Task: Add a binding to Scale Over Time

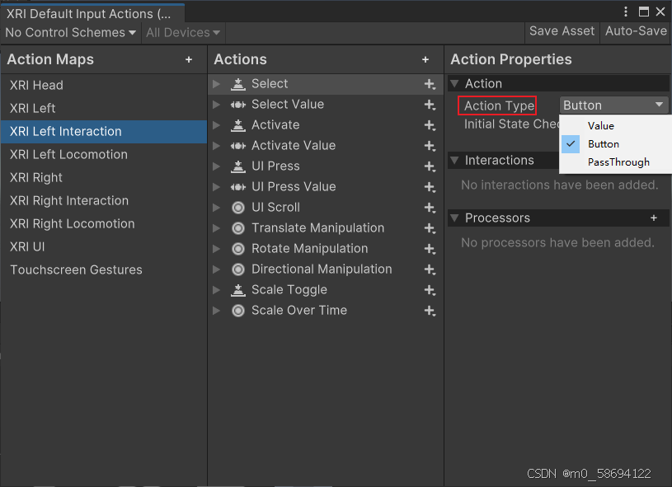Action: pyautogui.click(x=430, y=310)
